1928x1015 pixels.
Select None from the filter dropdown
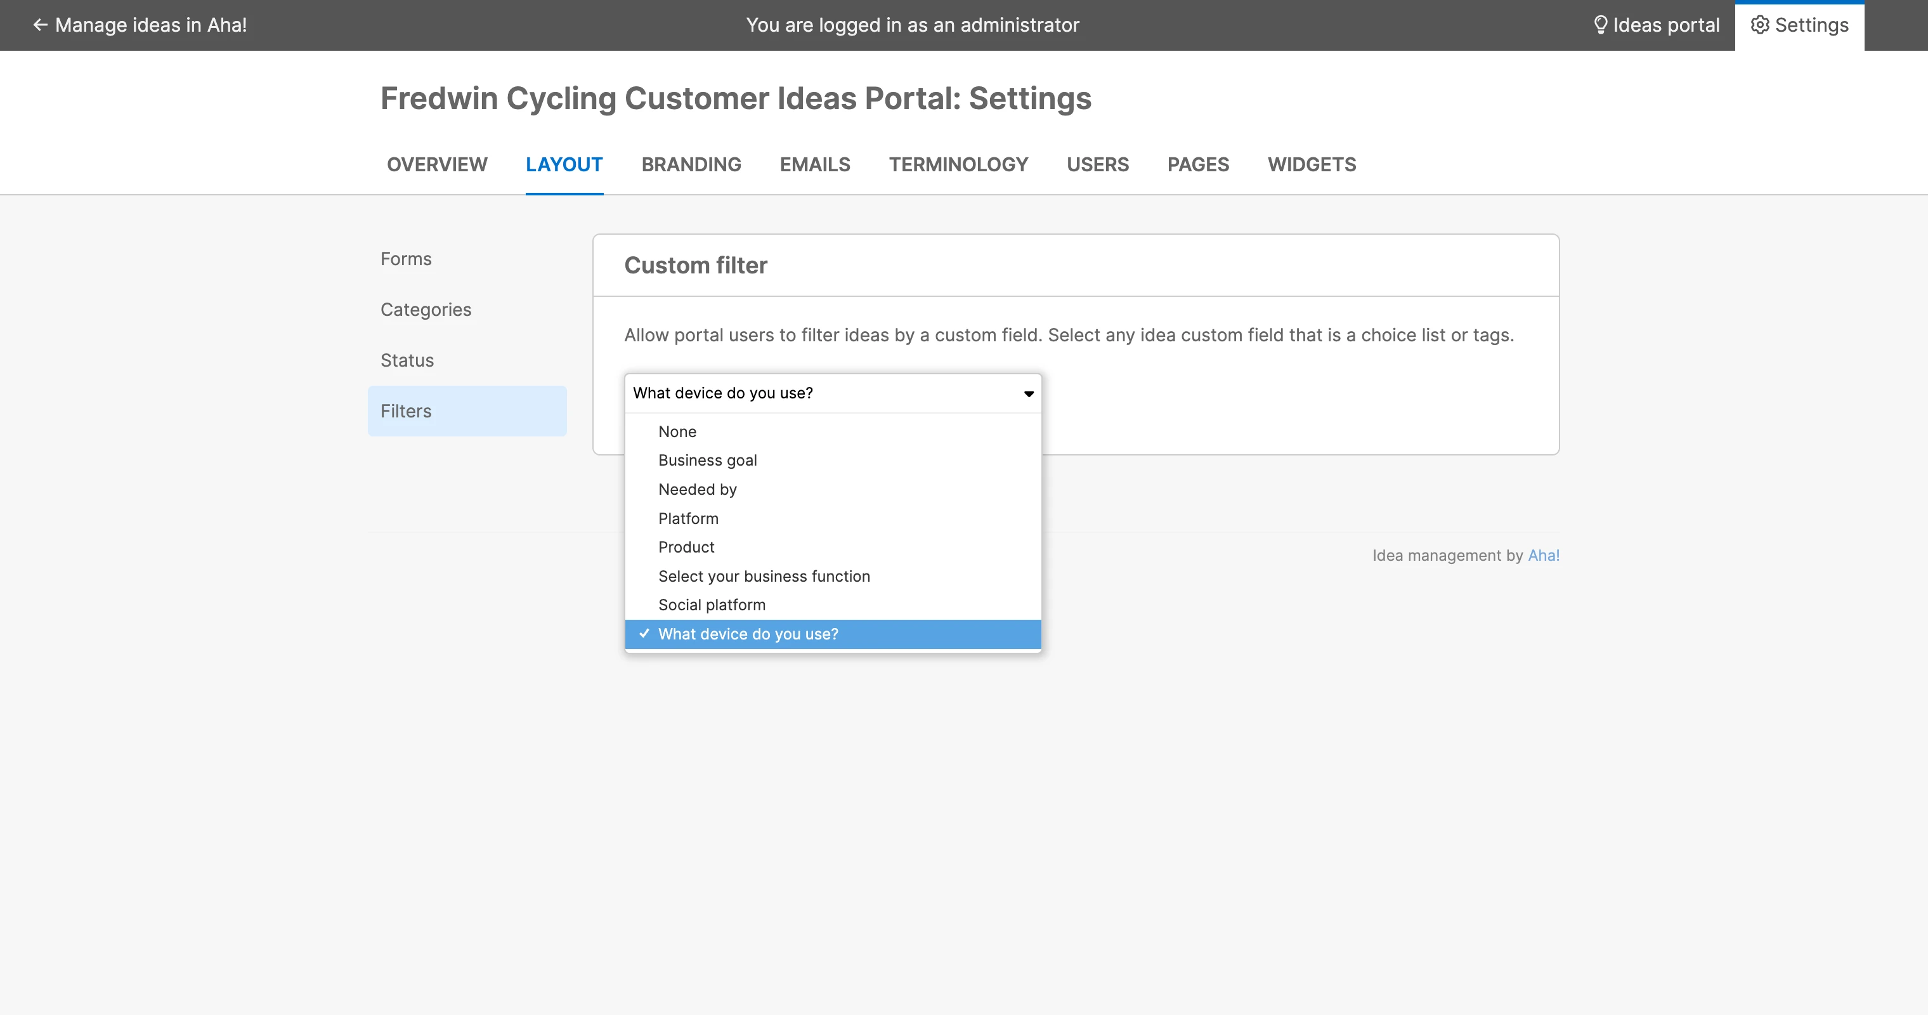click(677, 432)
